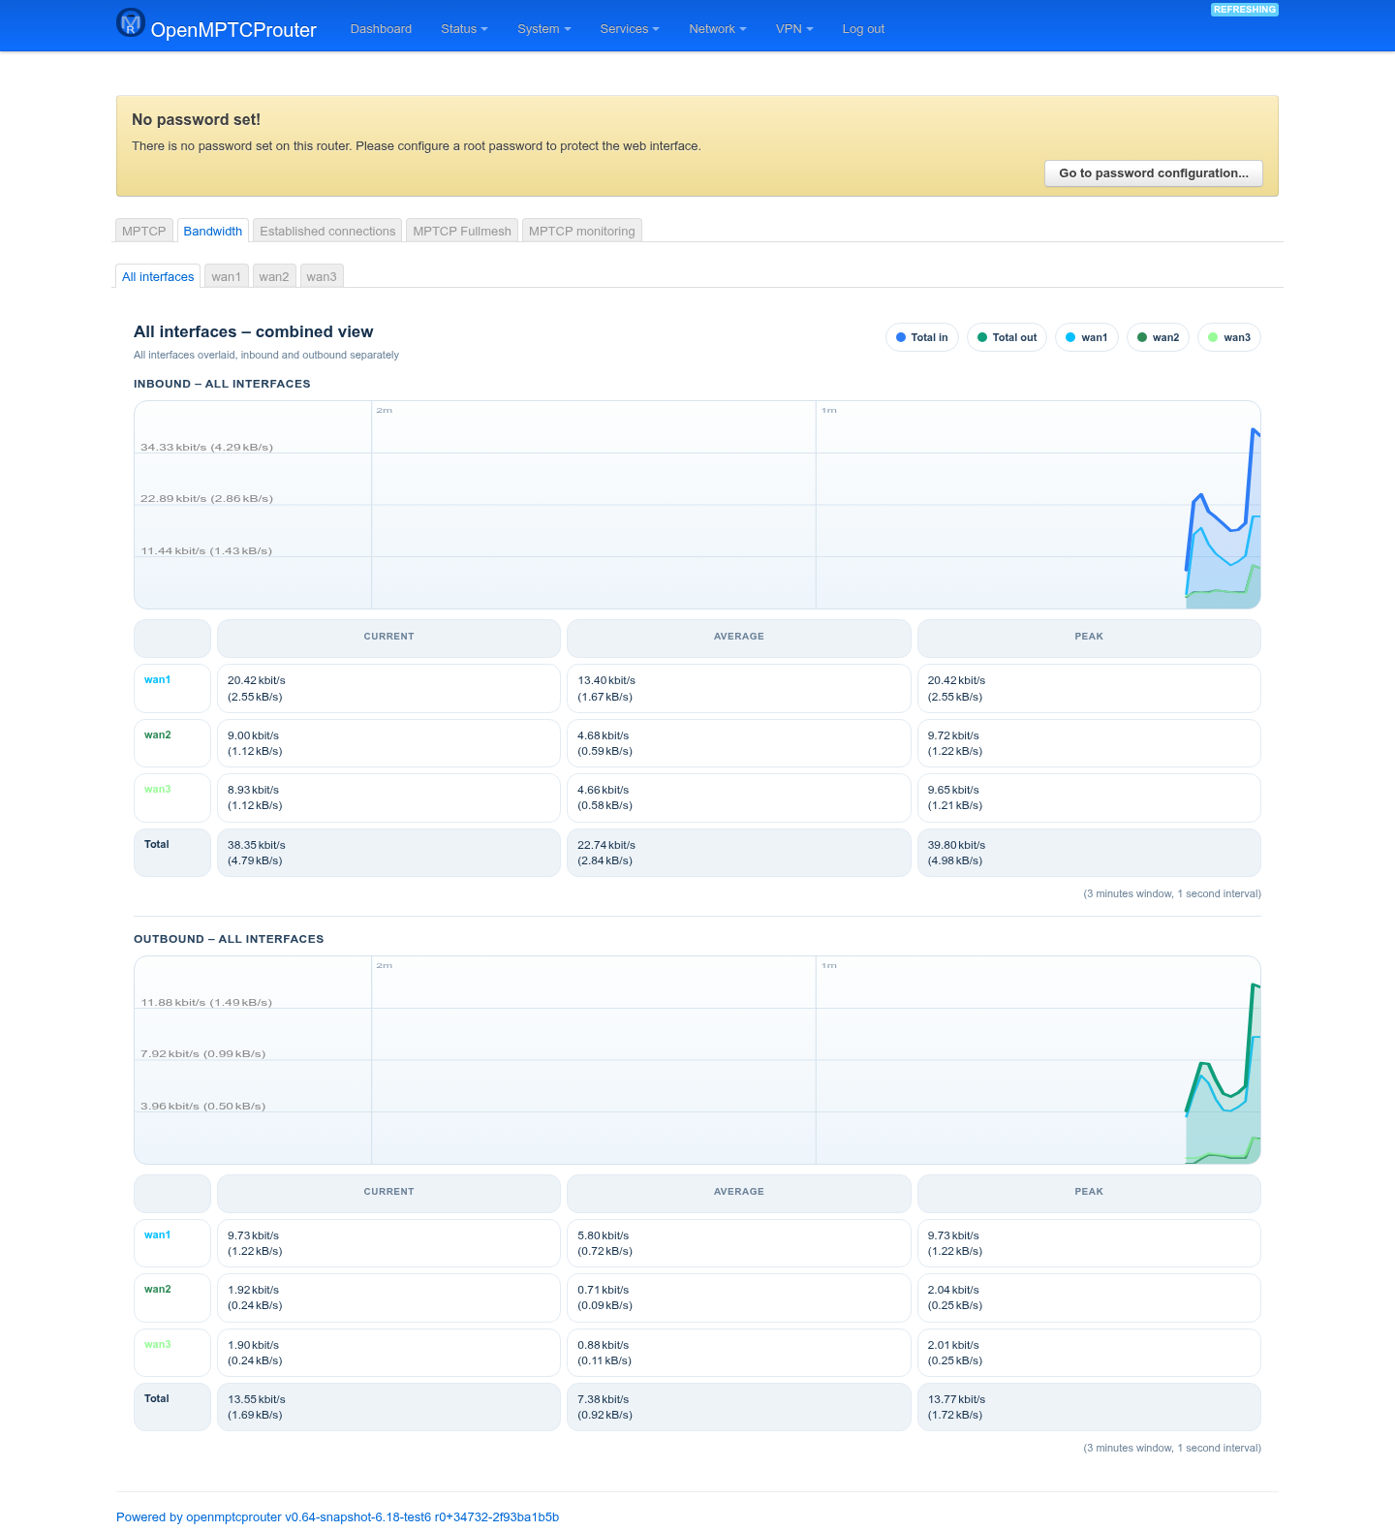Expand the System dropdown menu
The height and width of the screenshot is (1531, 1395).
click(543, 29)
